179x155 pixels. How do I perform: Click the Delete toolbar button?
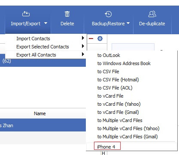(x=67, y=20)
